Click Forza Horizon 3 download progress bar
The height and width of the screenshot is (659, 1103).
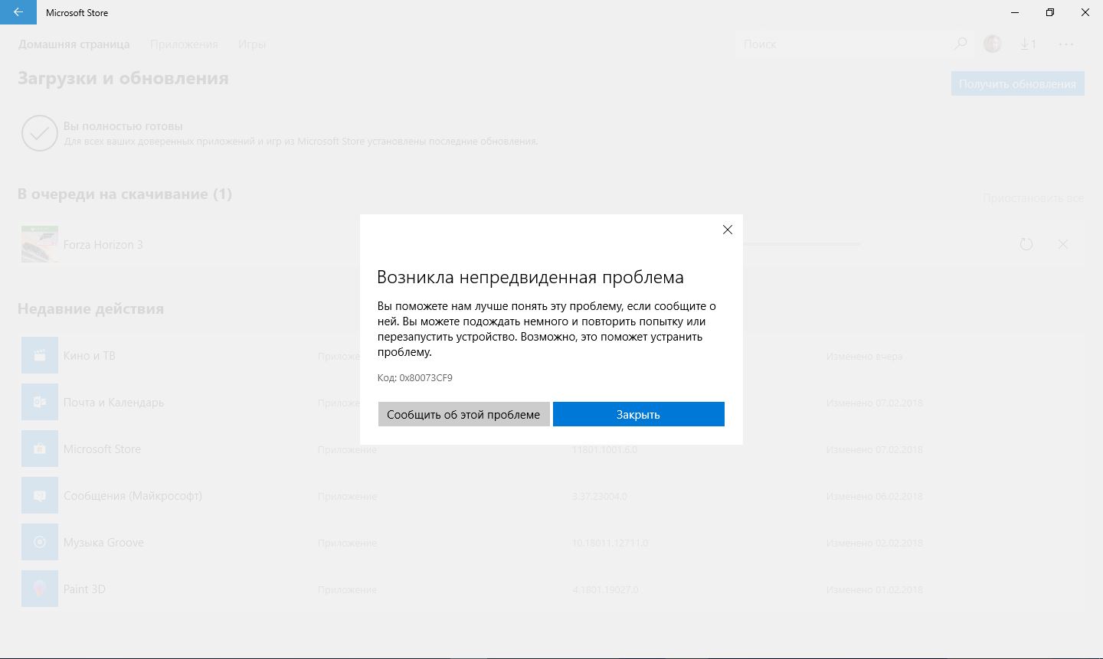802,244
